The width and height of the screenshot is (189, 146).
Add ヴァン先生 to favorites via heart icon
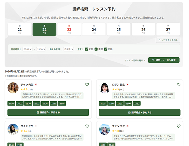pos(179,126)
